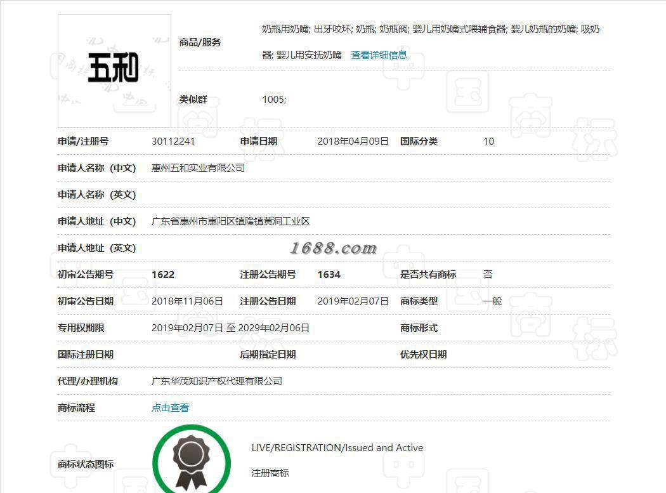Click the 注册公告期号 label
The height and width of the screenshot is (493, 666).
268,275
